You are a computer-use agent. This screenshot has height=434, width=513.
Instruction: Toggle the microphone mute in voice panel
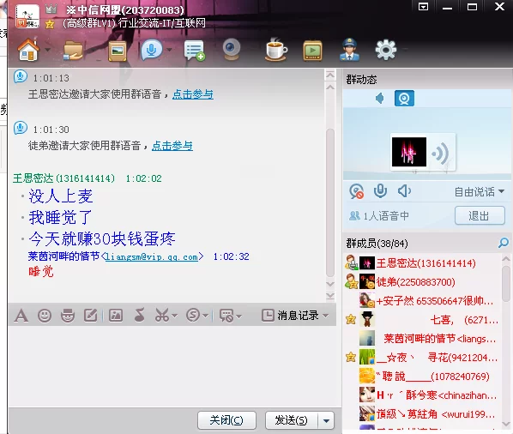coord(380,190)
